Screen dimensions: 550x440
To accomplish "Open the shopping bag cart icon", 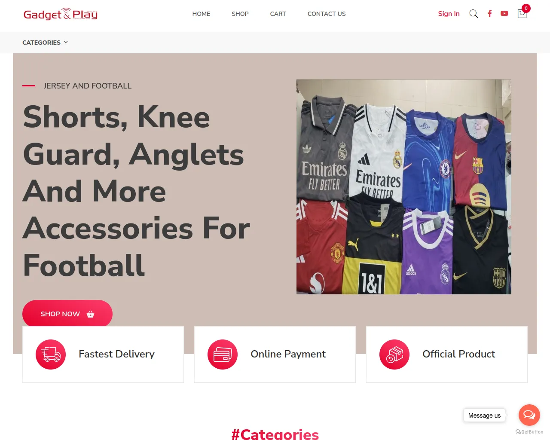I will (522, 14).
